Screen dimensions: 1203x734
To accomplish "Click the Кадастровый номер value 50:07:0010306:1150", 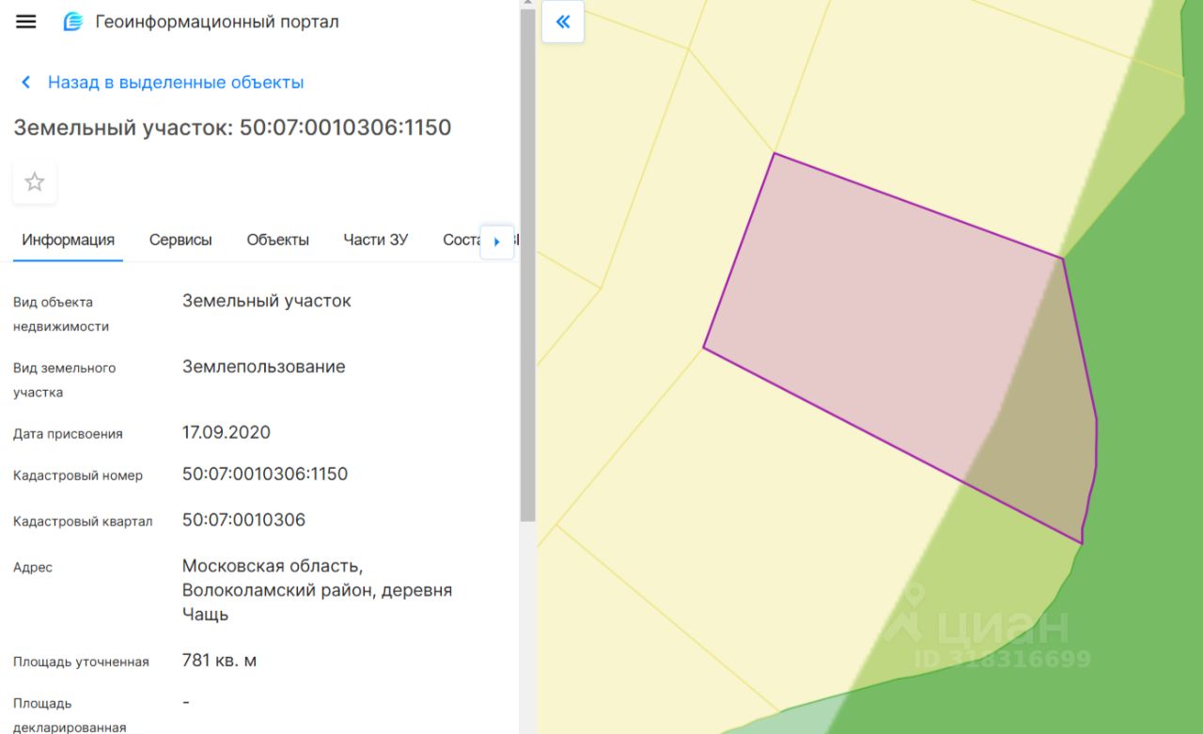I will [265, 474].
